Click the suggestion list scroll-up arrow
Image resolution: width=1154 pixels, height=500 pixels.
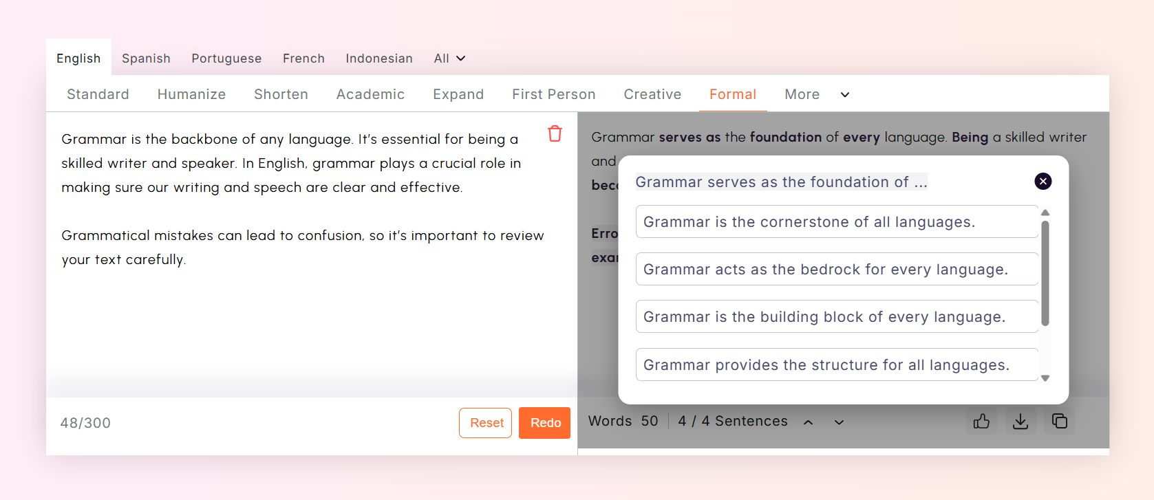coord(1045,213)
